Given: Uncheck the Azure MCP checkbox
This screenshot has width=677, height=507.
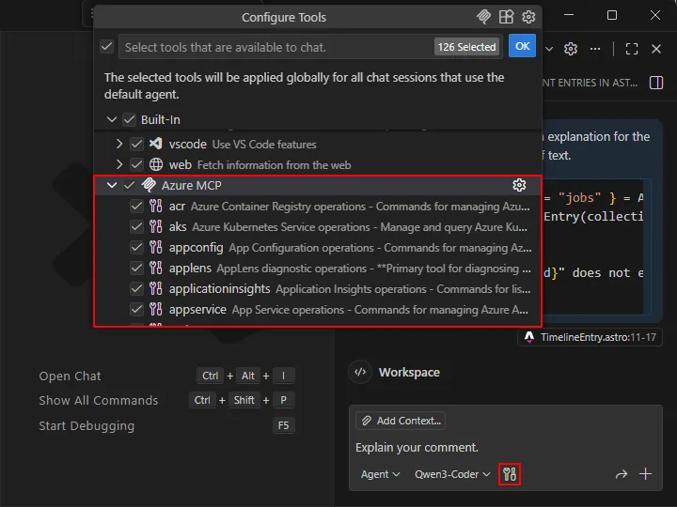Looking at the screenshot, I should click(129, 185).
